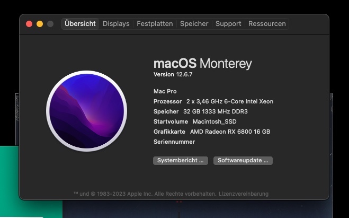349x218 pixels.
Task: Click the Version 12.6.7 text
Action: pos(173,74)
